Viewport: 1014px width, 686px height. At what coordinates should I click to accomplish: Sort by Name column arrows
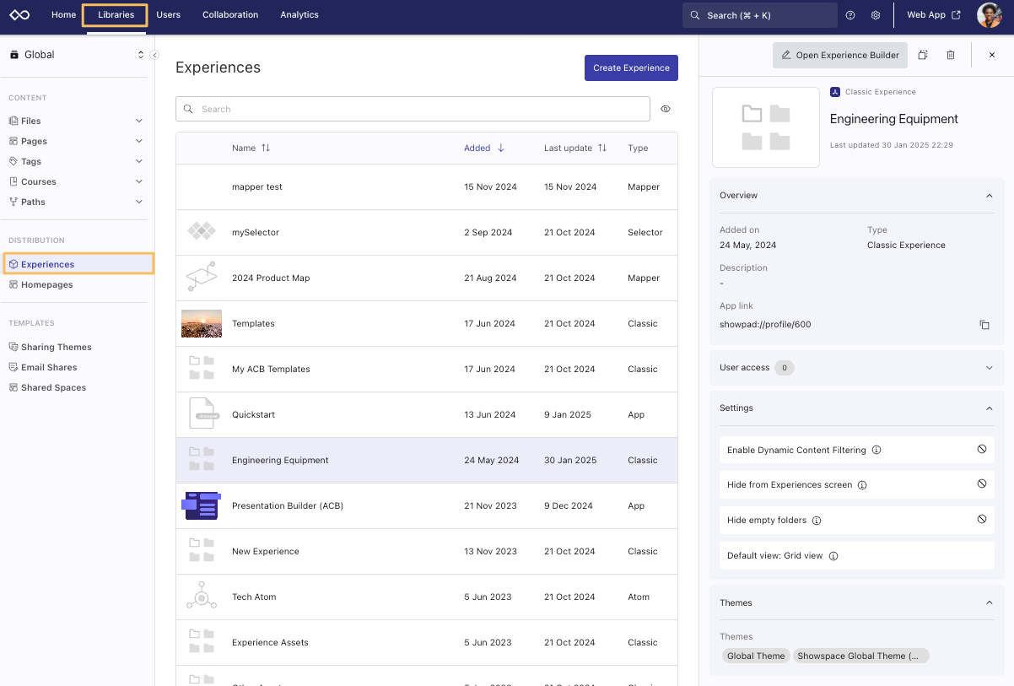pyautogui.click(x=266, y=148)
